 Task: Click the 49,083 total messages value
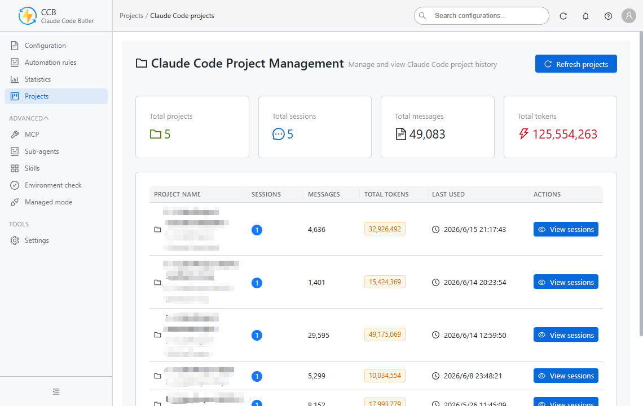coord(427,134)
